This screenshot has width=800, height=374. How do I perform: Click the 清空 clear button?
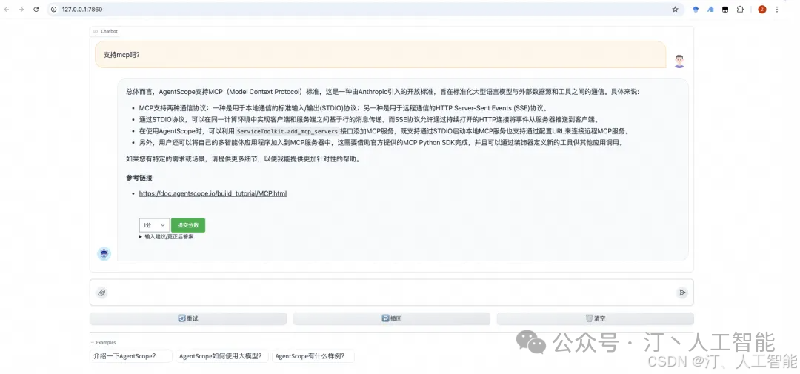[x=596, y=318]
